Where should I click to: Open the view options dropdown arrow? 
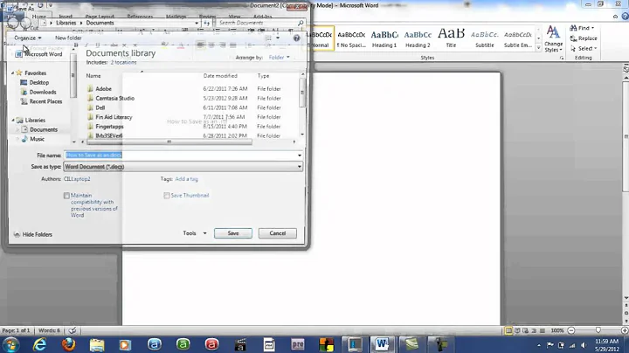(278, 38)
